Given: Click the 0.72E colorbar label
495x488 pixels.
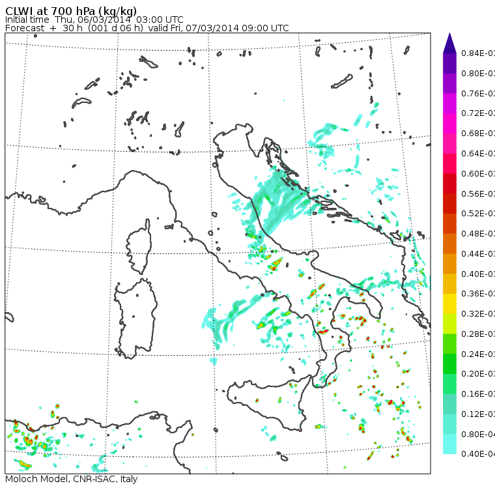Looking at the screenshot, I should tap(478, 113).
